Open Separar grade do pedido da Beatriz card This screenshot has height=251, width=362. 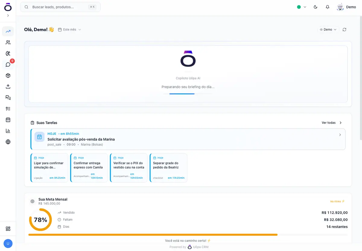tap(168, 168)
